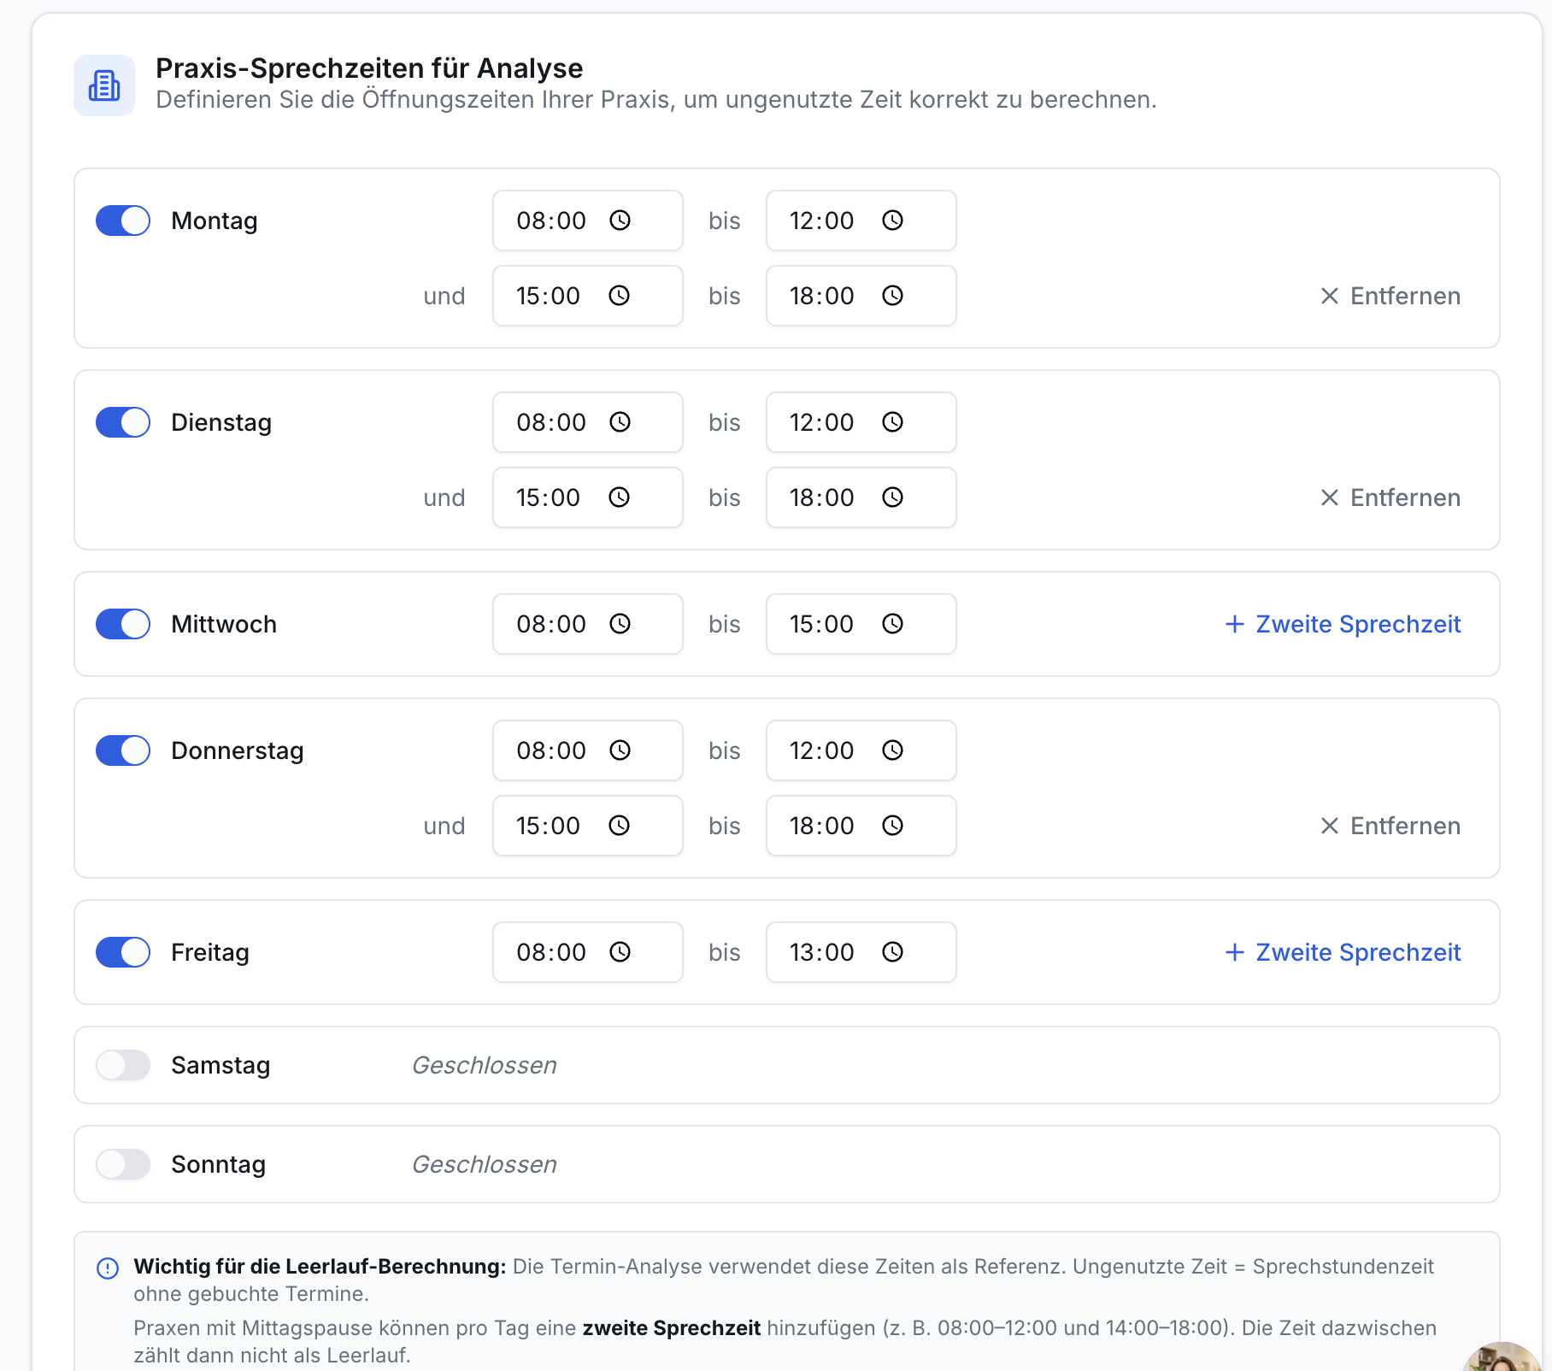1552x1371 pixels.
Task: Click the clock icon in Dienstag's 12:00 field
Action: coord(892,422)
